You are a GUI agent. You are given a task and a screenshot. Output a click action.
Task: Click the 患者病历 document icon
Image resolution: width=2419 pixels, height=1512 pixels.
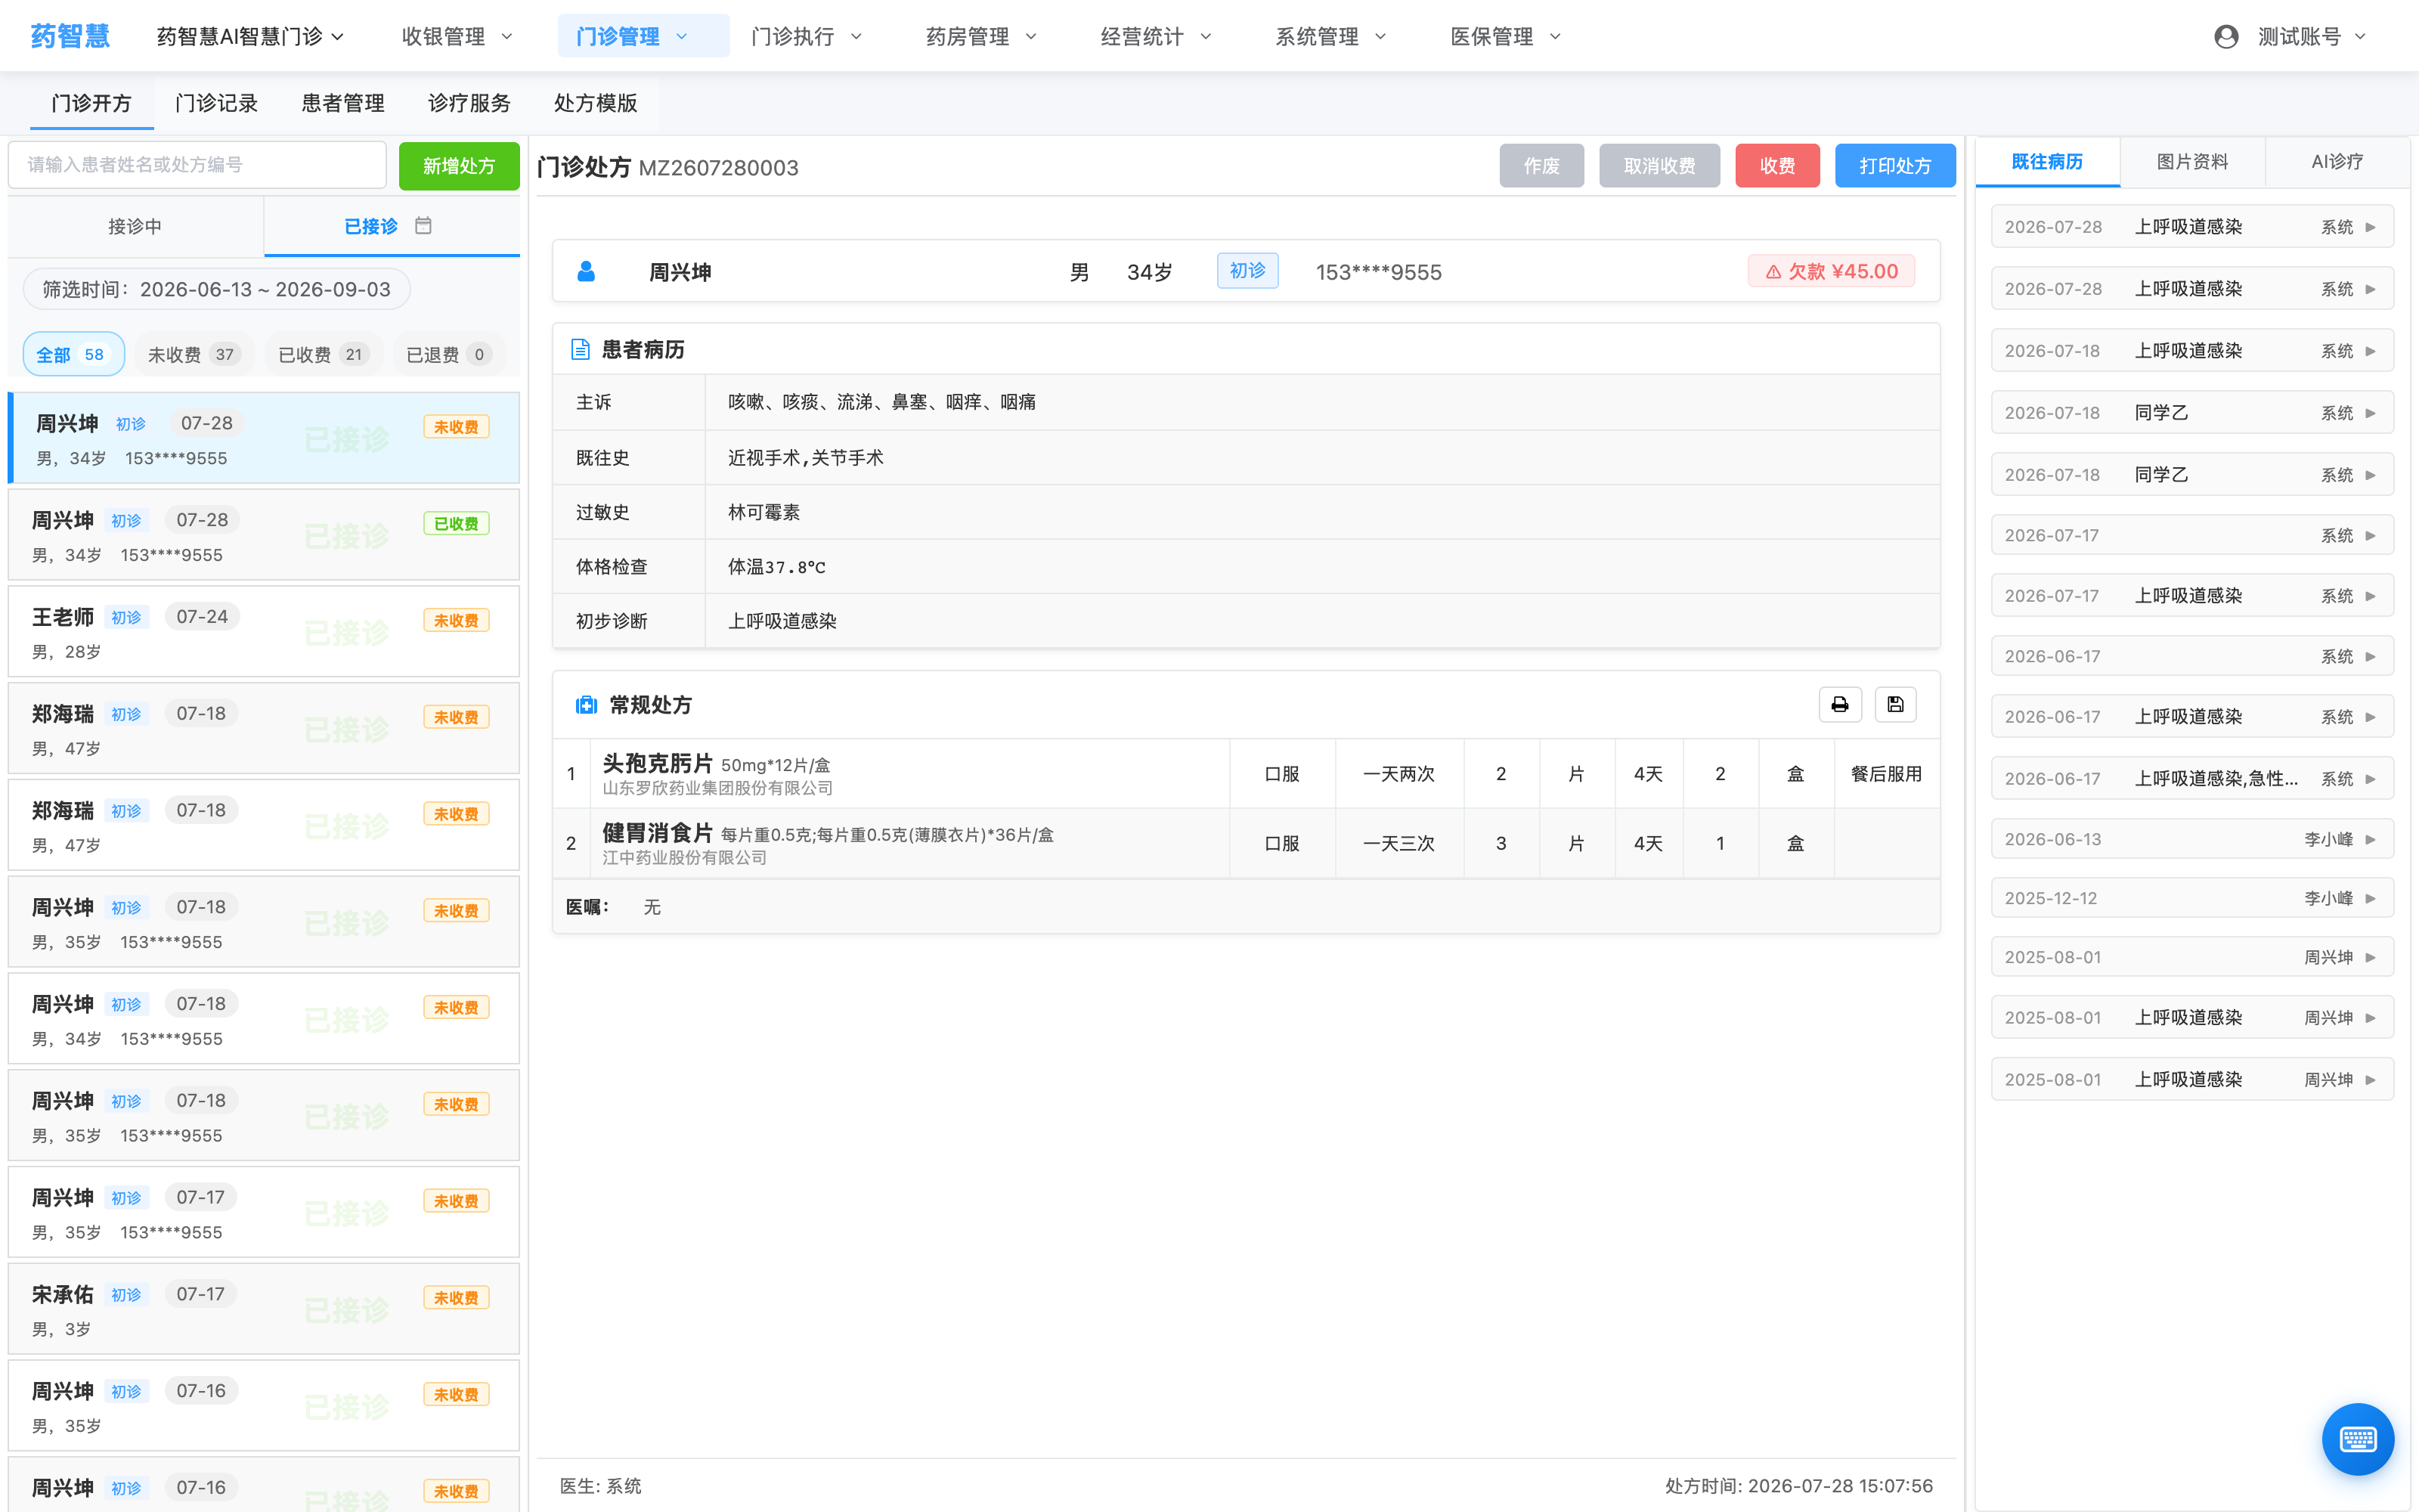tap(581, 349)
